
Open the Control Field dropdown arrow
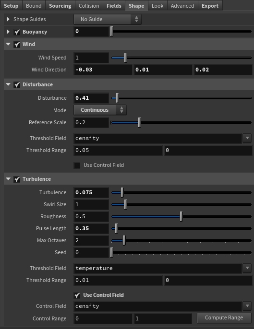pyautogui.click(x=247, y=306)
